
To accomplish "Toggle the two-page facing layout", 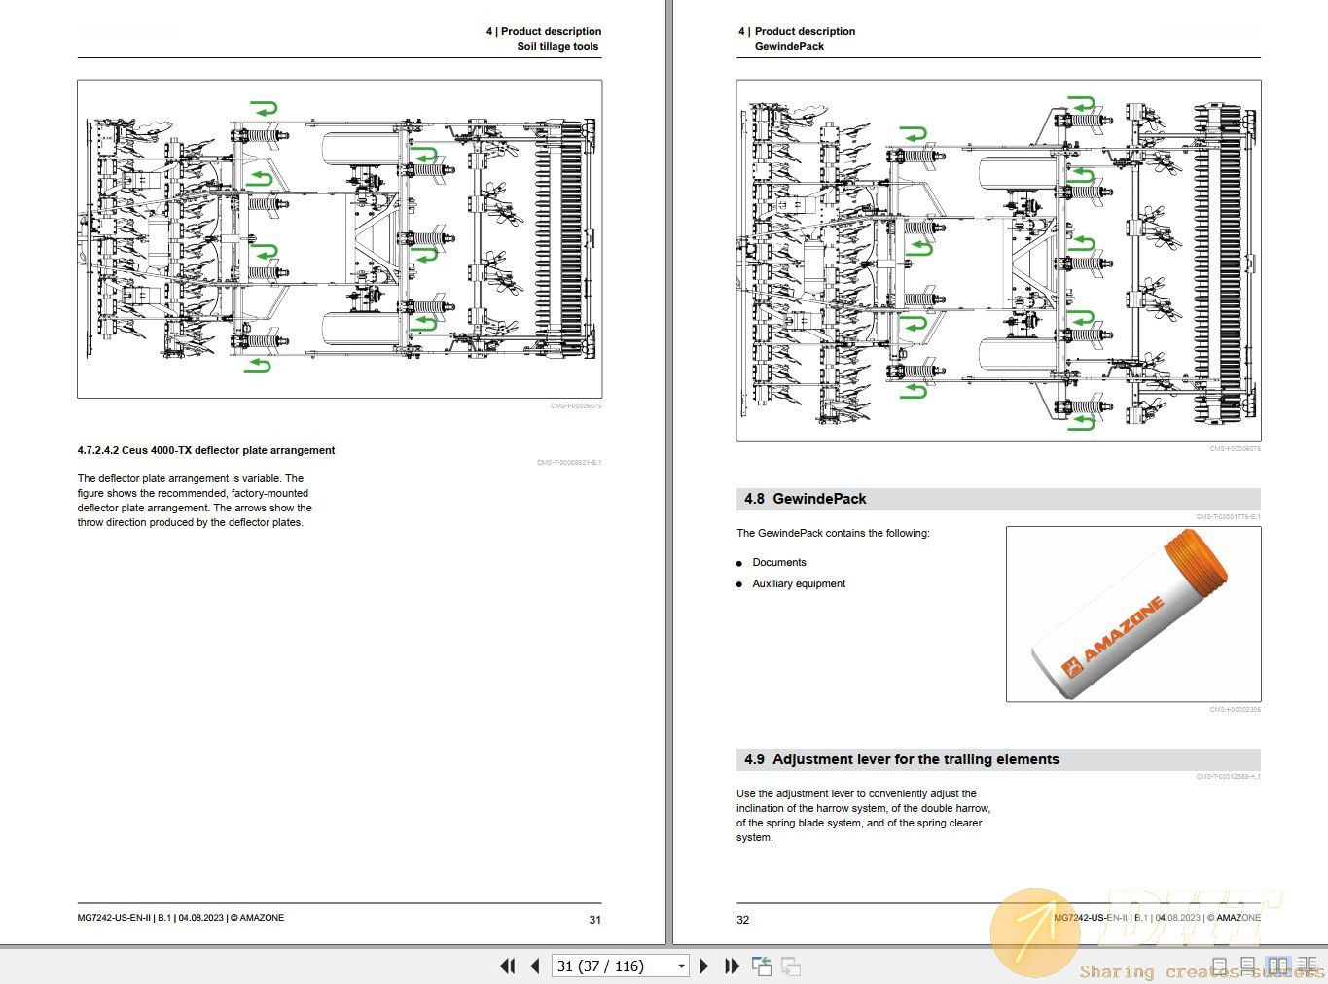I will click(1277, 966).
